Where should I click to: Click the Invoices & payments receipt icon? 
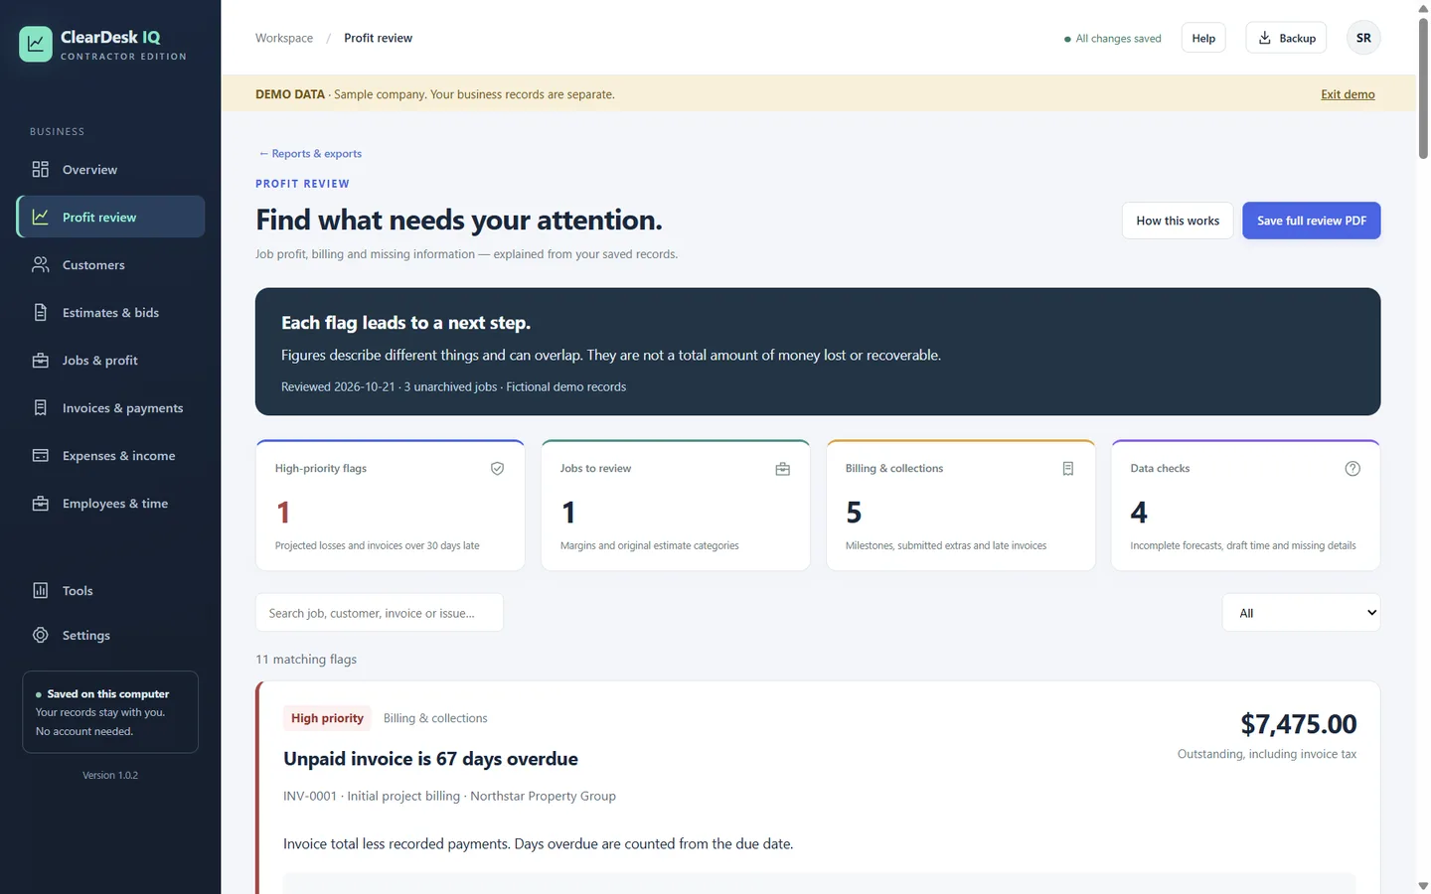(x=41, y=407)
